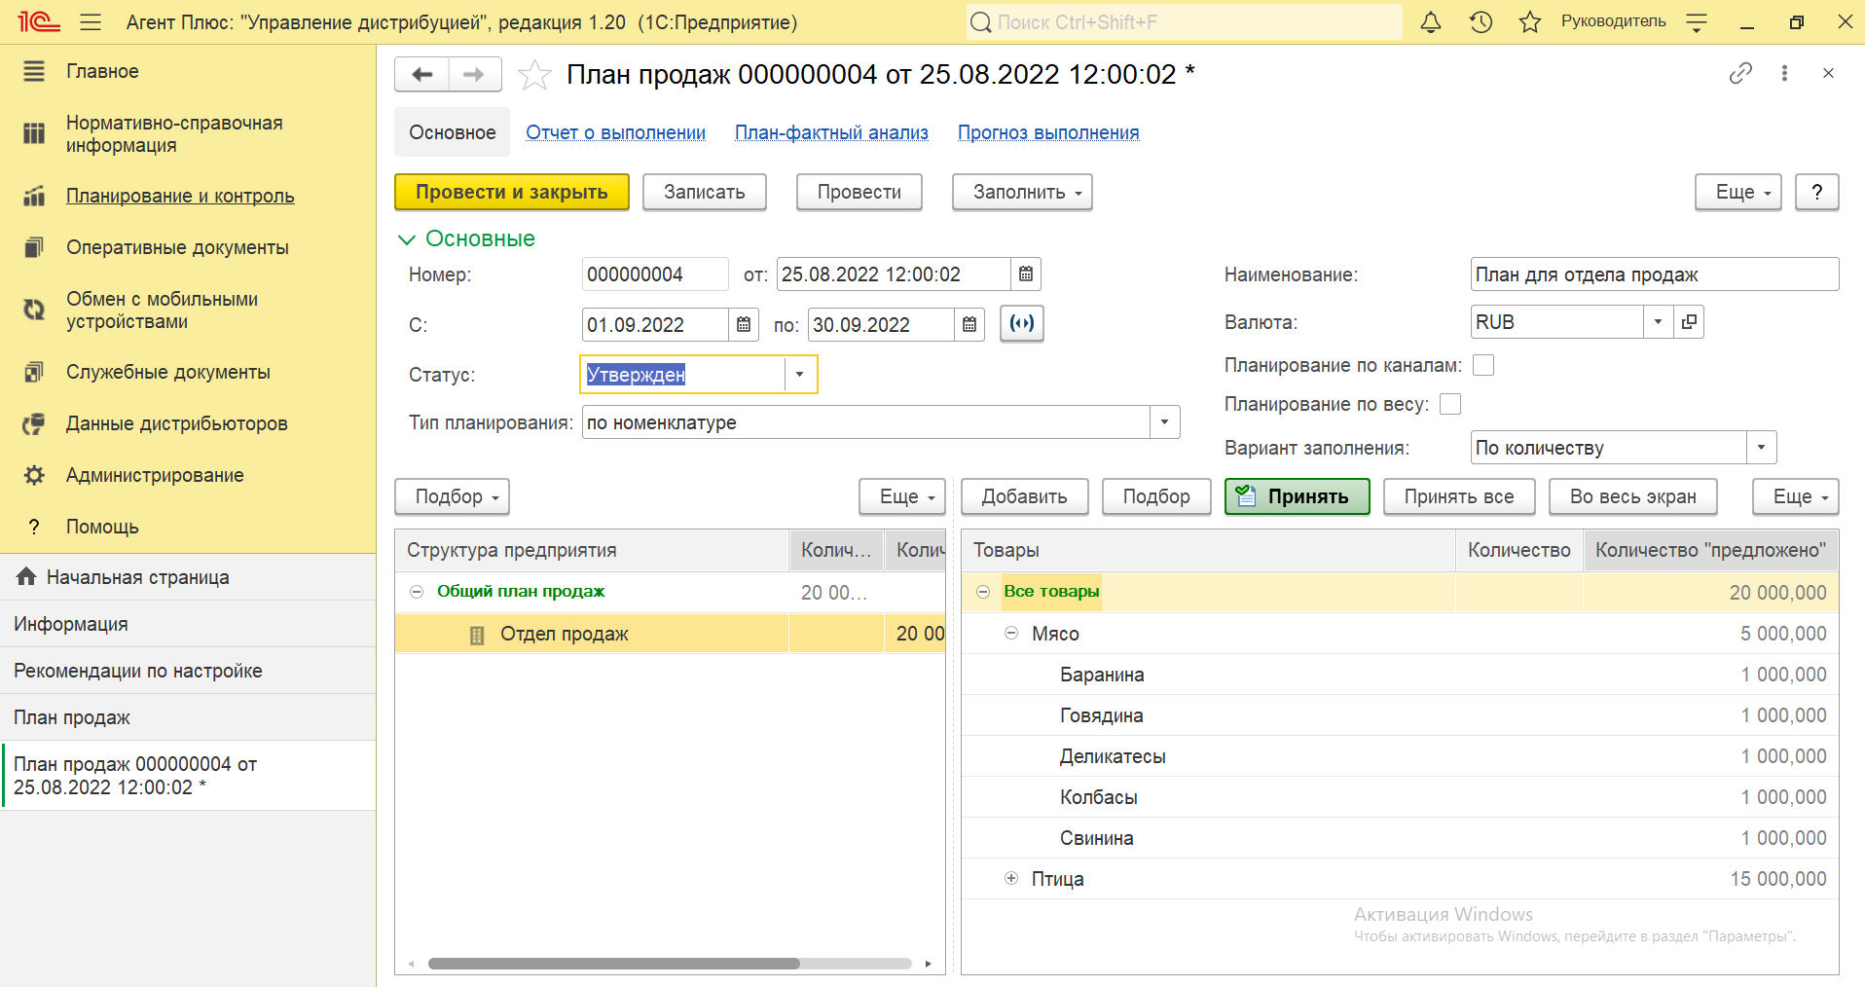Collapse the Мясо tree group
Viewport: 1865px width, 987px height.
tap(1011, 634)
